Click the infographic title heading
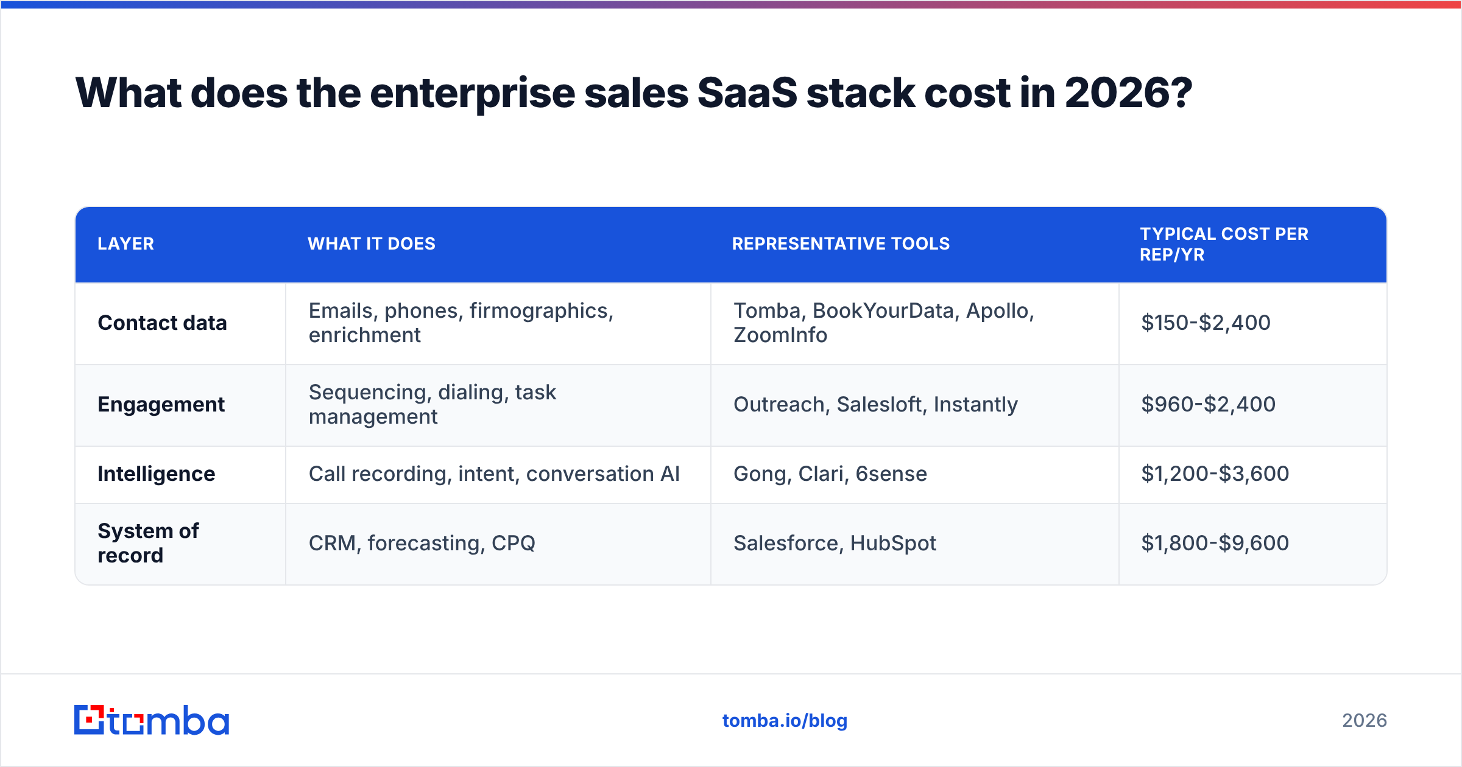 click(634, 93)
